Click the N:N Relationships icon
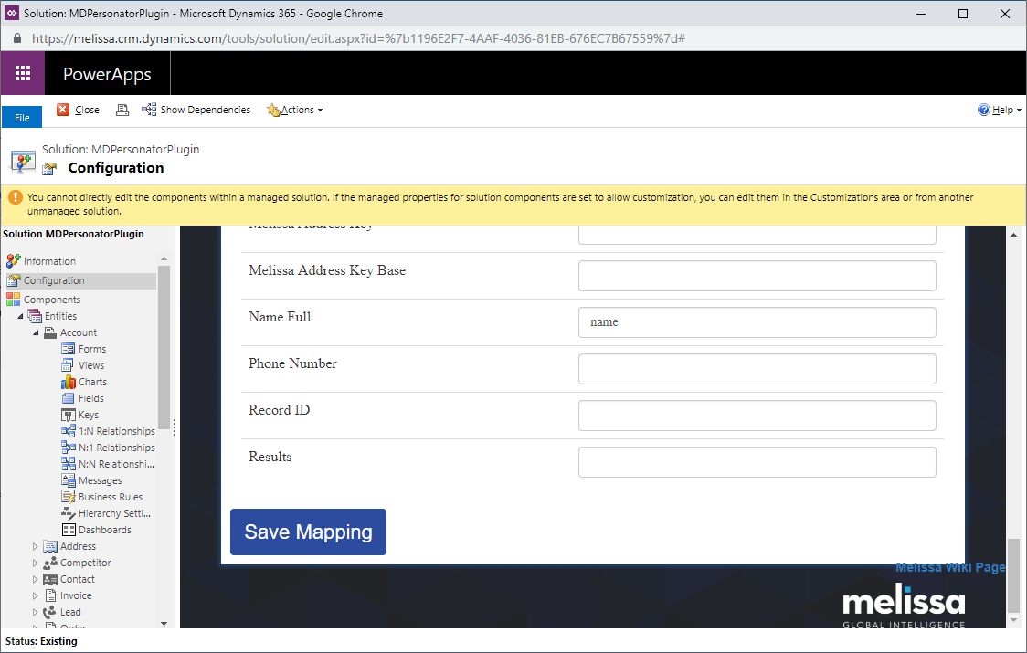The height and width of the screenshot is (653, 1027). point(69,464)
